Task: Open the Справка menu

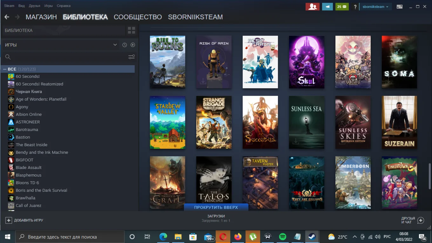Action: 64,6
